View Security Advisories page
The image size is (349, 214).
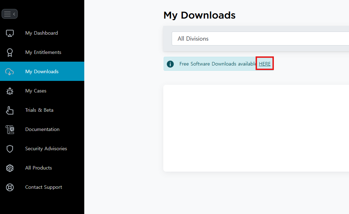(x=42, y=149)
